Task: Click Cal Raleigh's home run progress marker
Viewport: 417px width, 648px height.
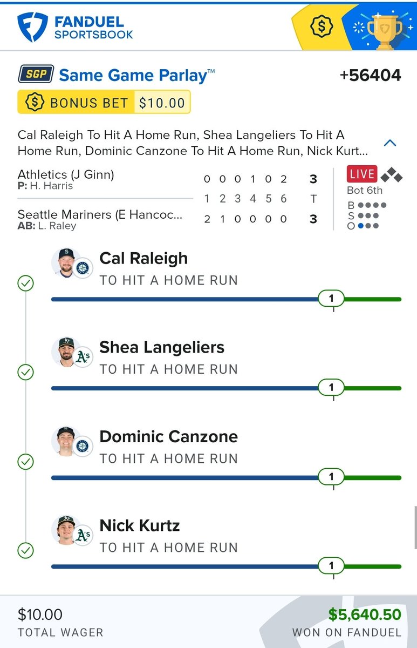Action: click(331, 299)
